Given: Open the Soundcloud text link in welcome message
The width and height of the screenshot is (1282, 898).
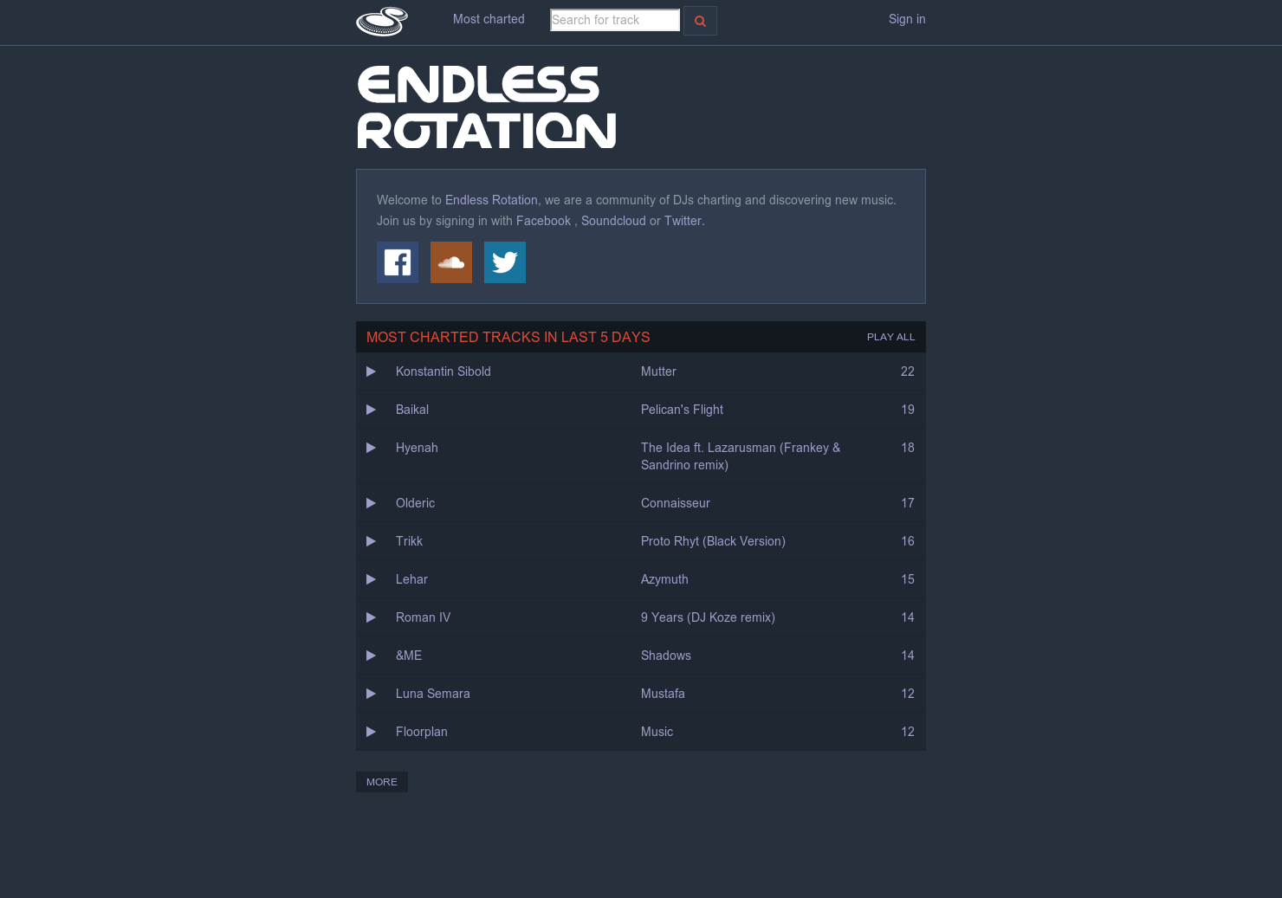Looking at the screenshot, I should point(613,221).
